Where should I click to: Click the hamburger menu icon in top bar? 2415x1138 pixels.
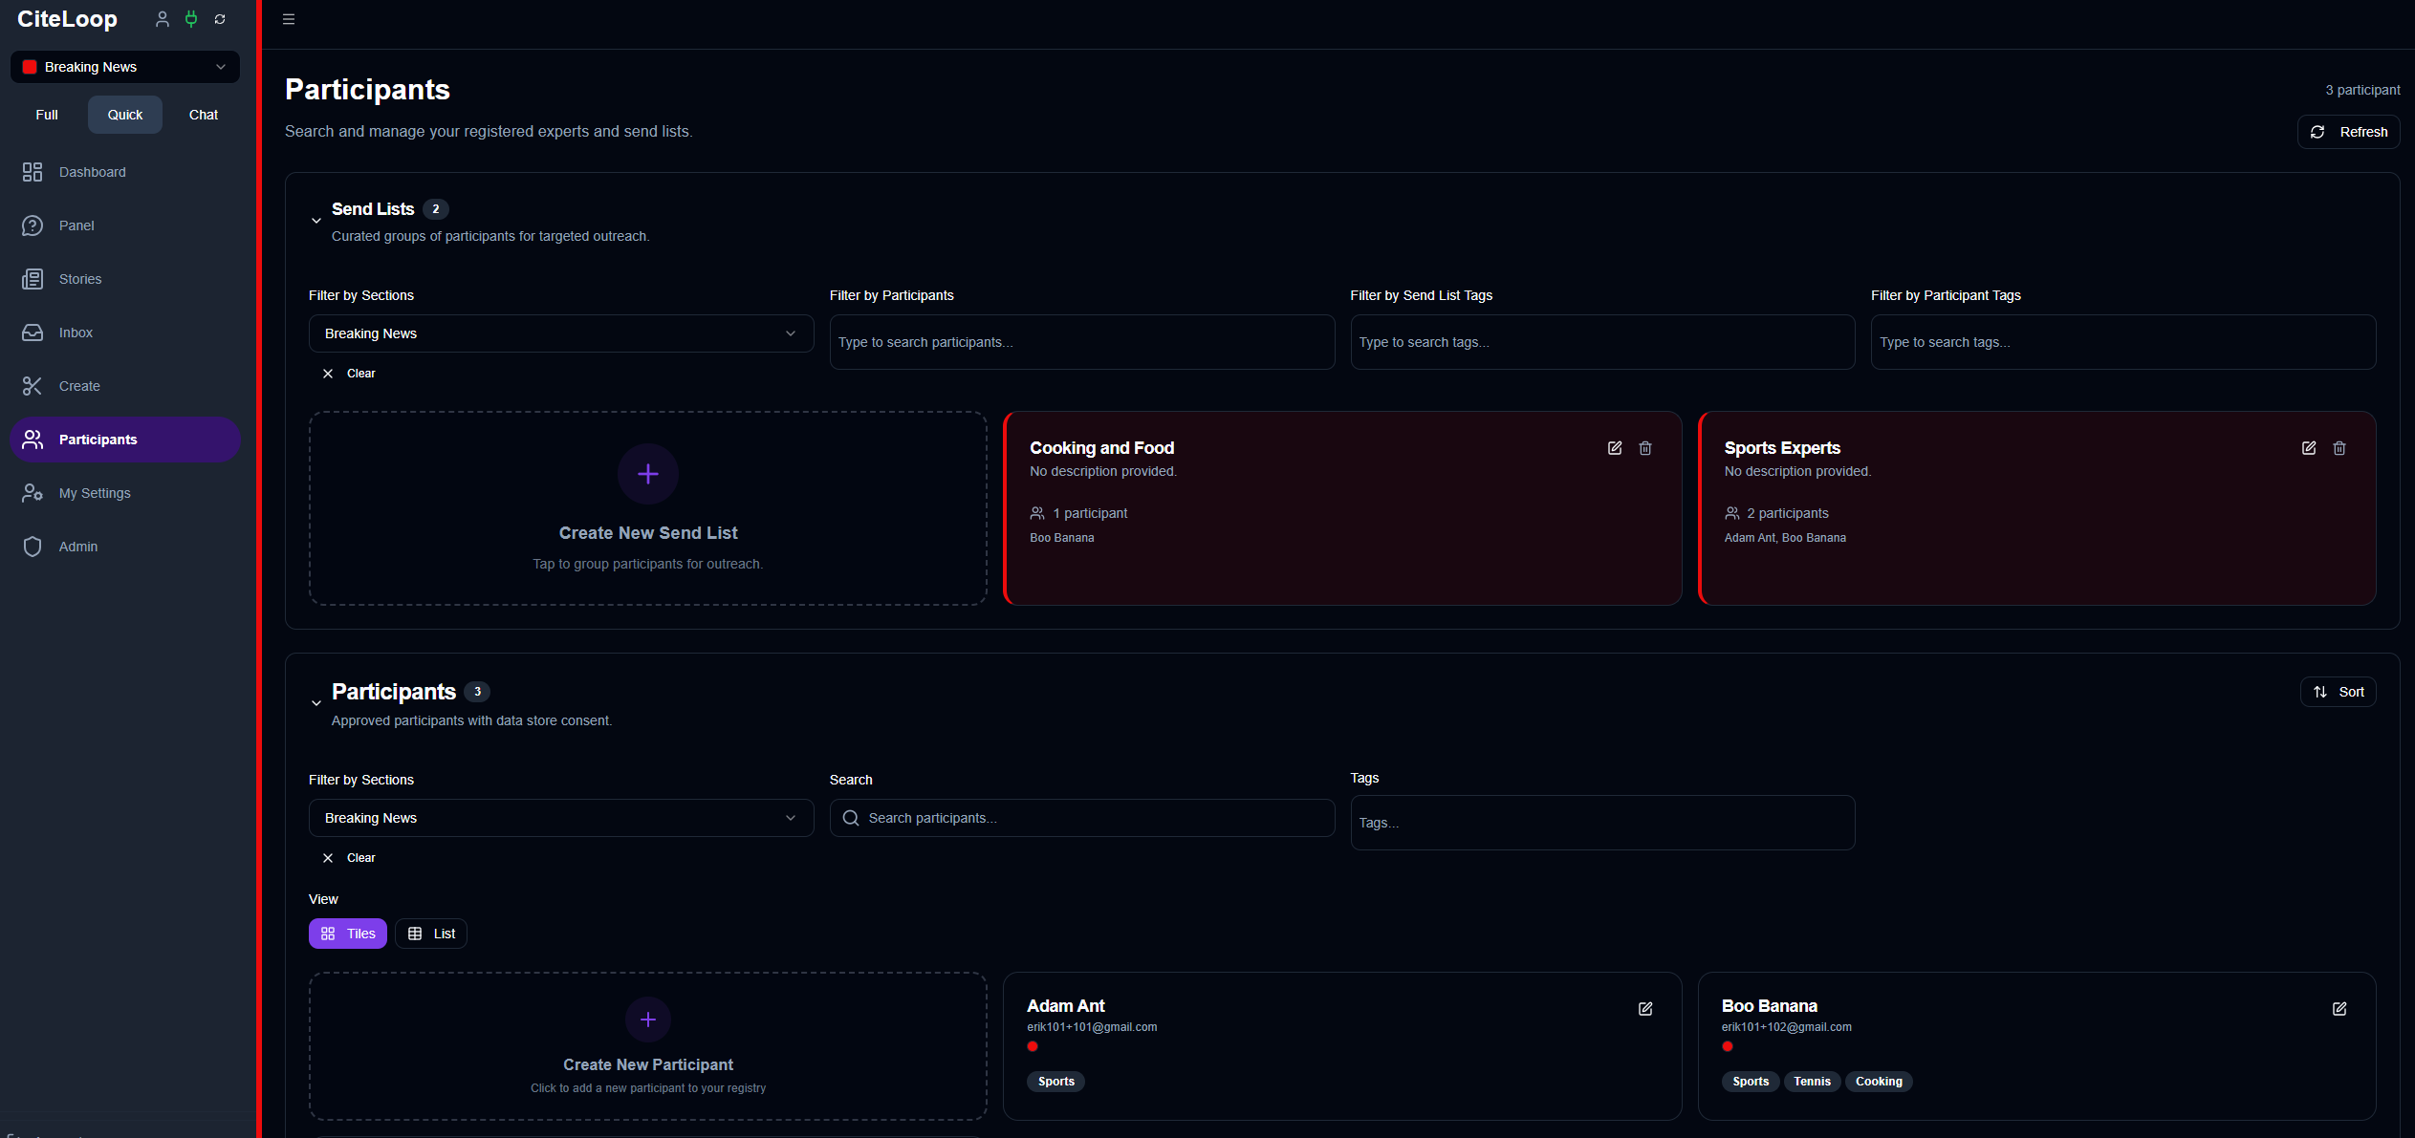point(289,19)
